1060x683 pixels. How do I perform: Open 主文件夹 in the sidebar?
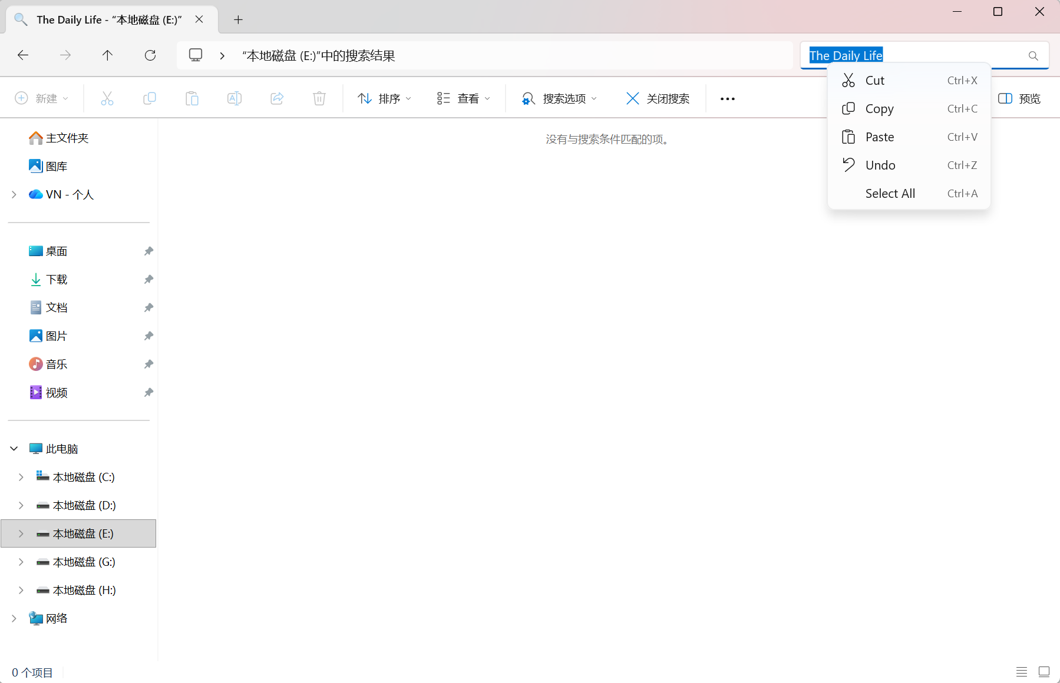[x=59, y=138]
